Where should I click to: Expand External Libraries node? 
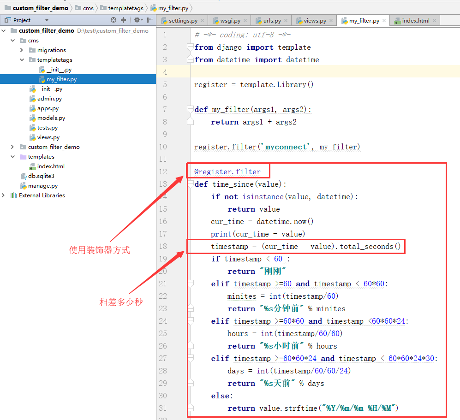click(x=4, y=195)
